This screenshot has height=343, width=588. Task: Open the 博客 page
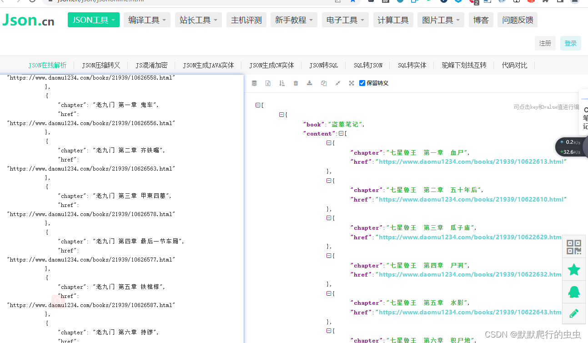click(x=481, y=20)
